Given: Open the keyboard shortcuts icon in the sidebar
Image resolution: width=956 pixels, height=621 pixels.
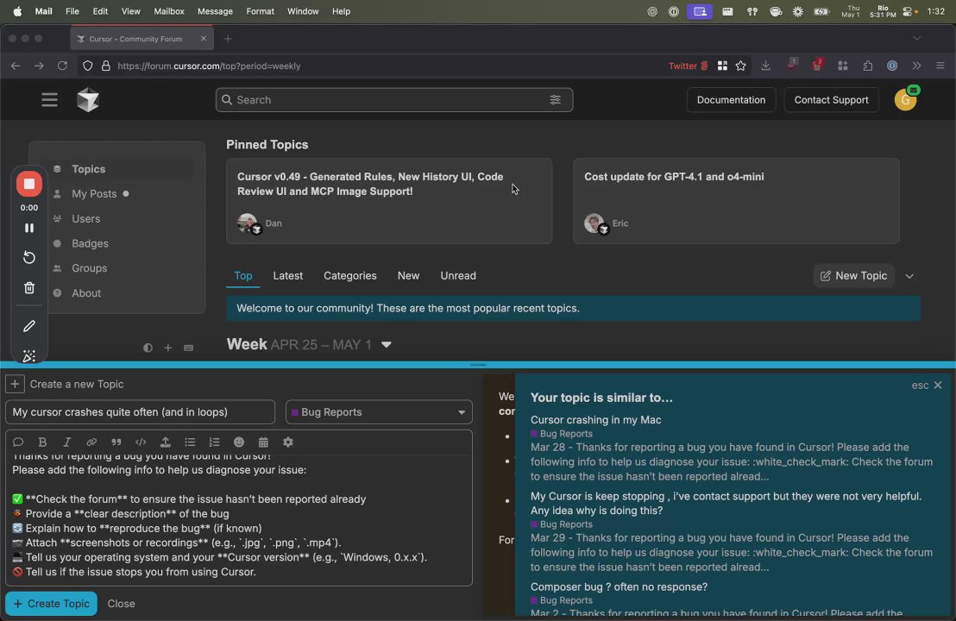Looking at the screenshot, I should [188, 348].
